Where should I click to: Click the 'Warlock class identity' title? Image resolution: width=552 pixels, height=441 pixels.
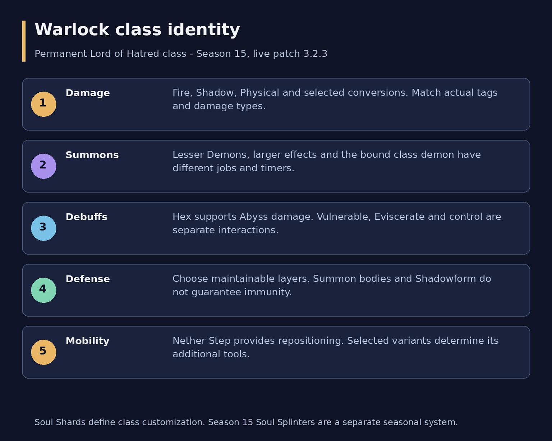(x=137, y=30)
